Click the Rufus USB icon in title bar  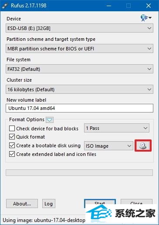click(5, 6)
